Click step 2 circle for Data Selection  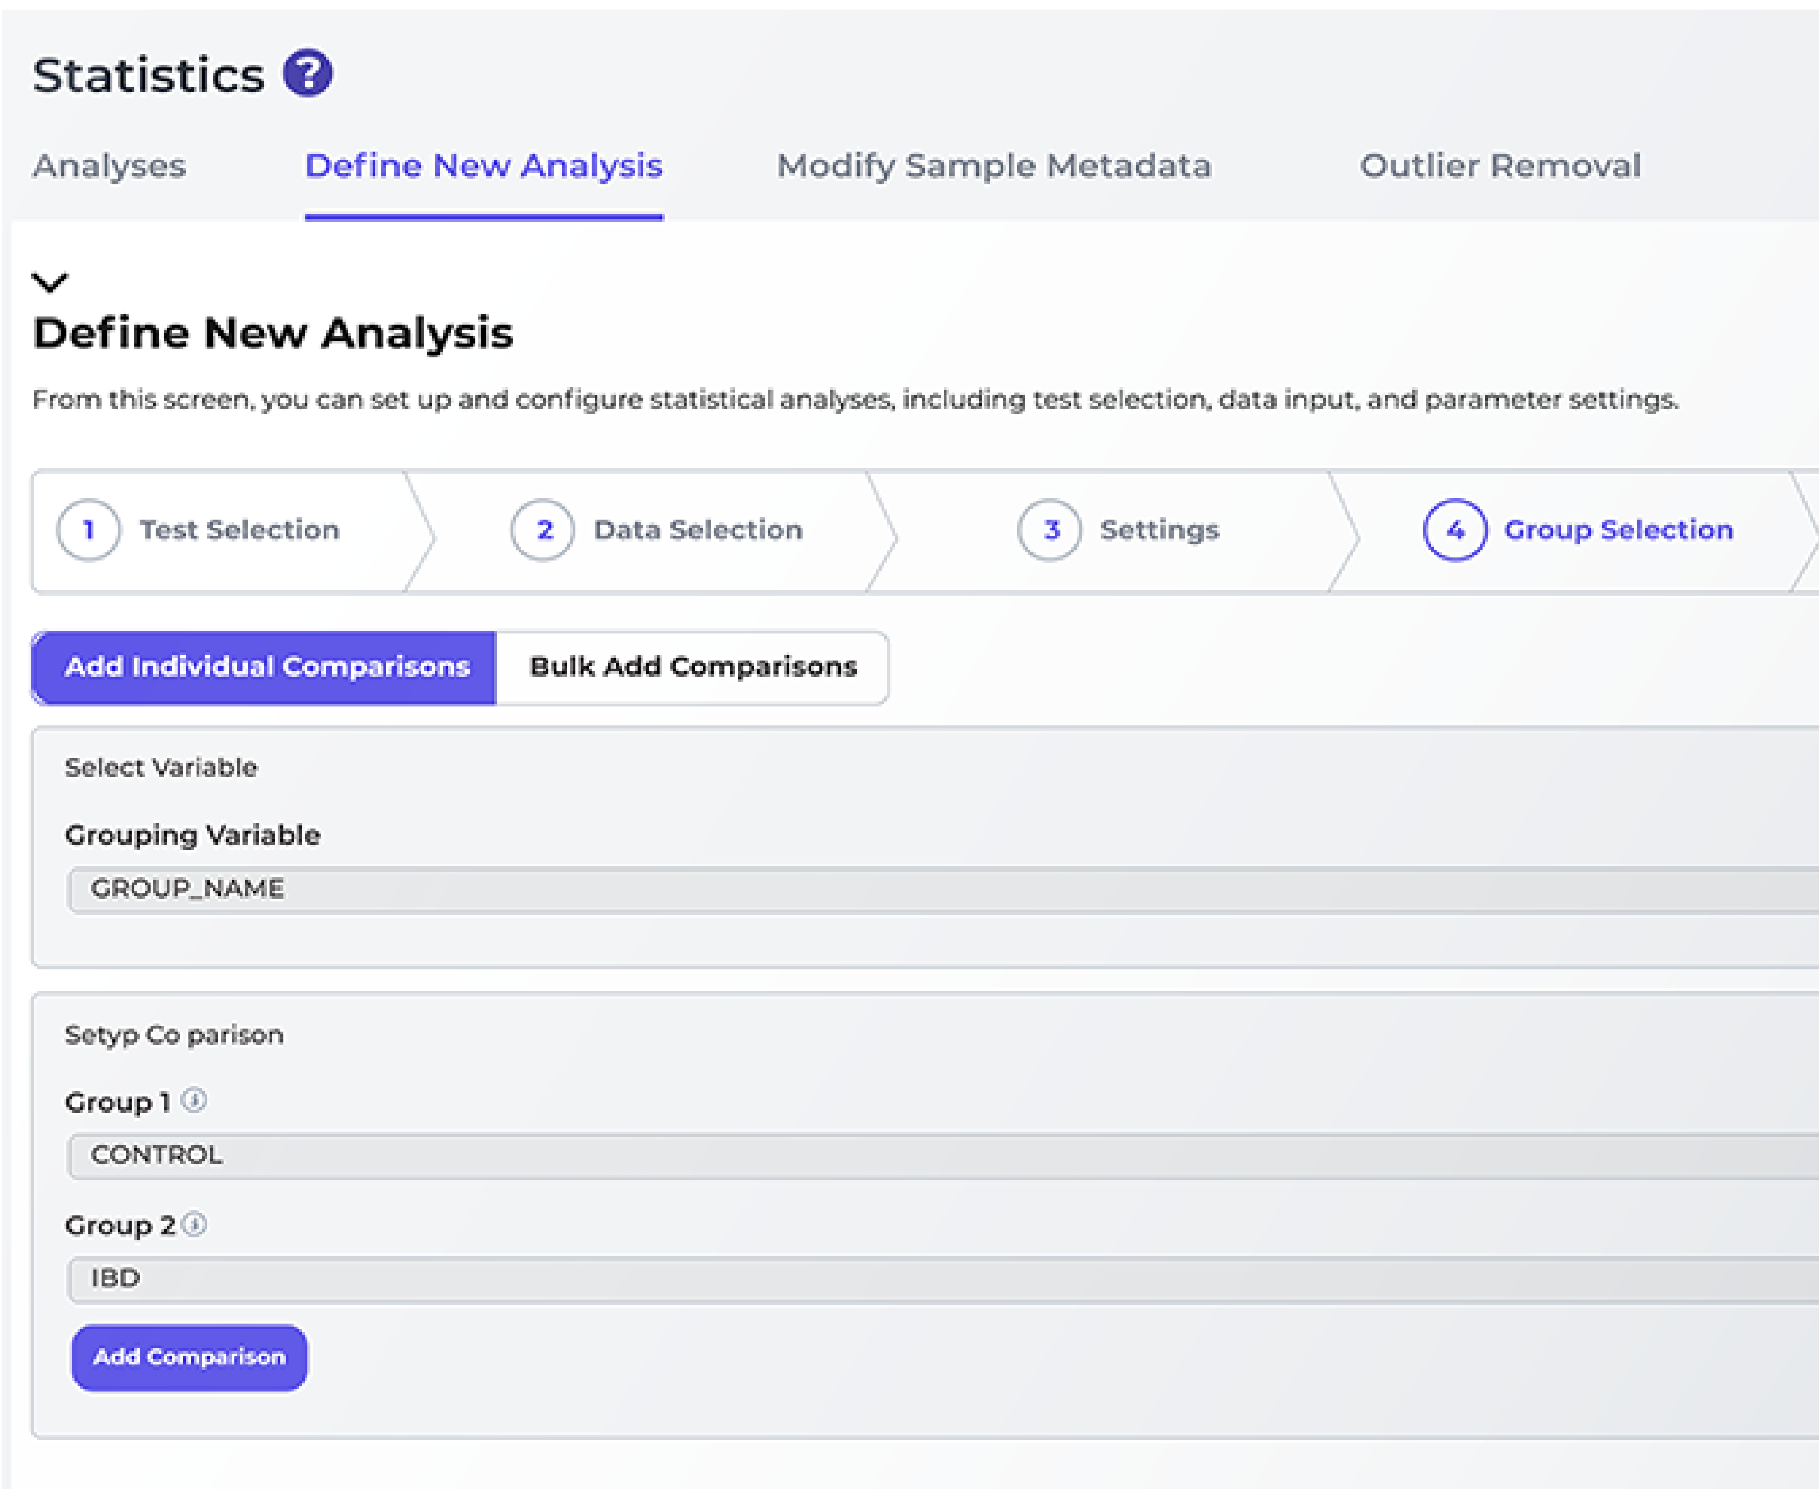point(543,530)
